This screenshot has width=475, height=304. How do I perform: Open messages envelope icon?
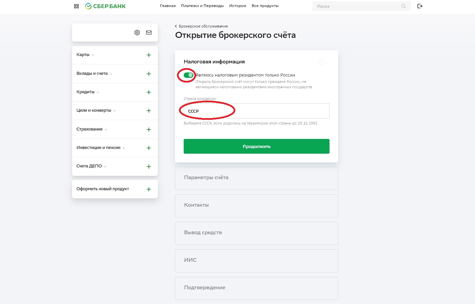pyautogui.click(x=149, y=33)
